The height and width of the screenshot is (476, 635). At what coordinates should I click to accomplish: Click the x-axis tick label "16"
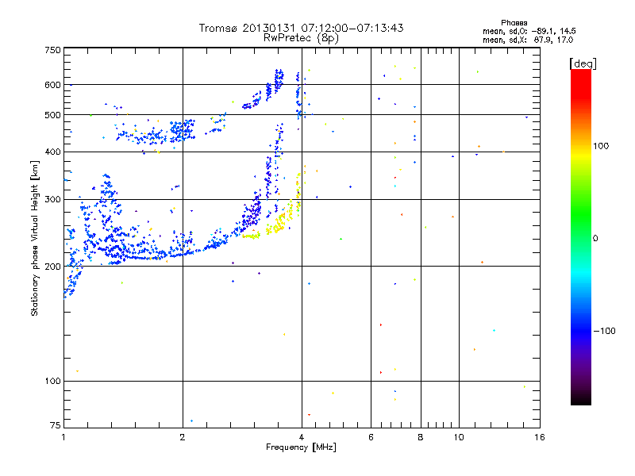pos(540,437)
